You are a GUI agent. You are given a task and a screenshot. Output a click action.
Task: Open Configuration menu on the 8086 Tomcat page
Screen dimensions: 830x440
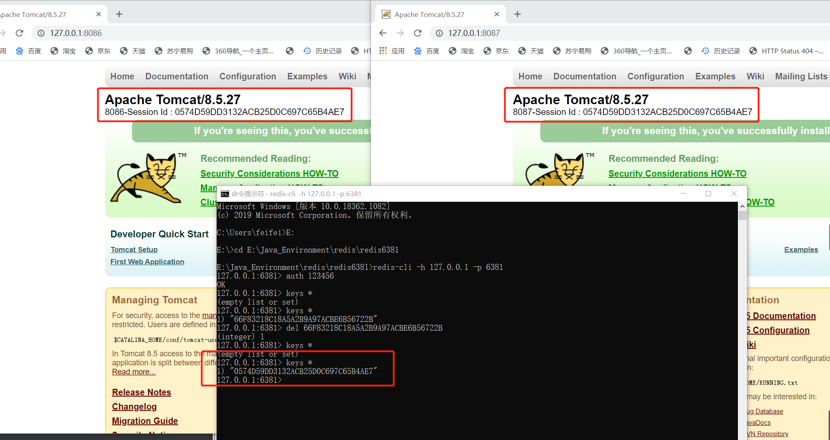[x=248, y=76]
